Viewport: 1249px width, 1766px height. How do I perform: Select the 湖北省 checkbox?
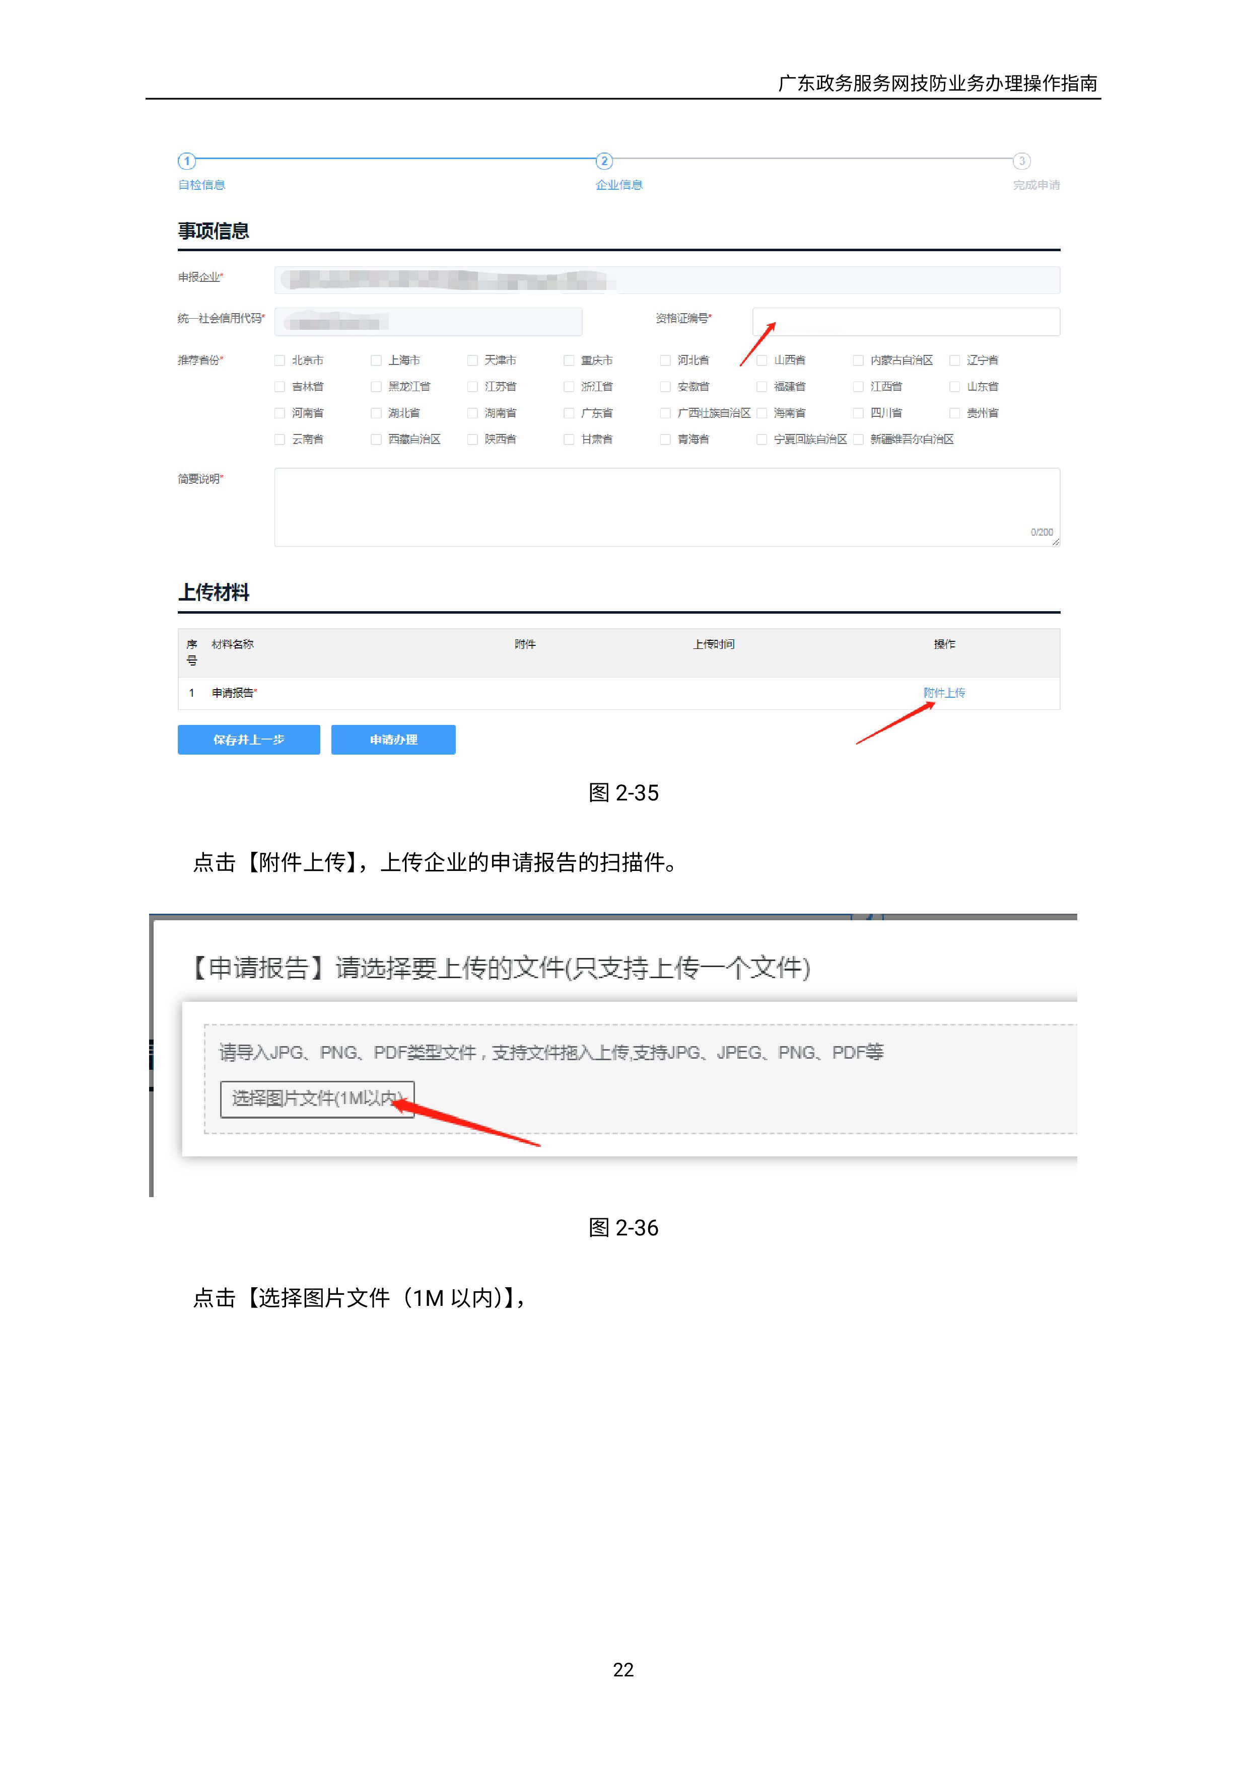(x=376, y=413)
